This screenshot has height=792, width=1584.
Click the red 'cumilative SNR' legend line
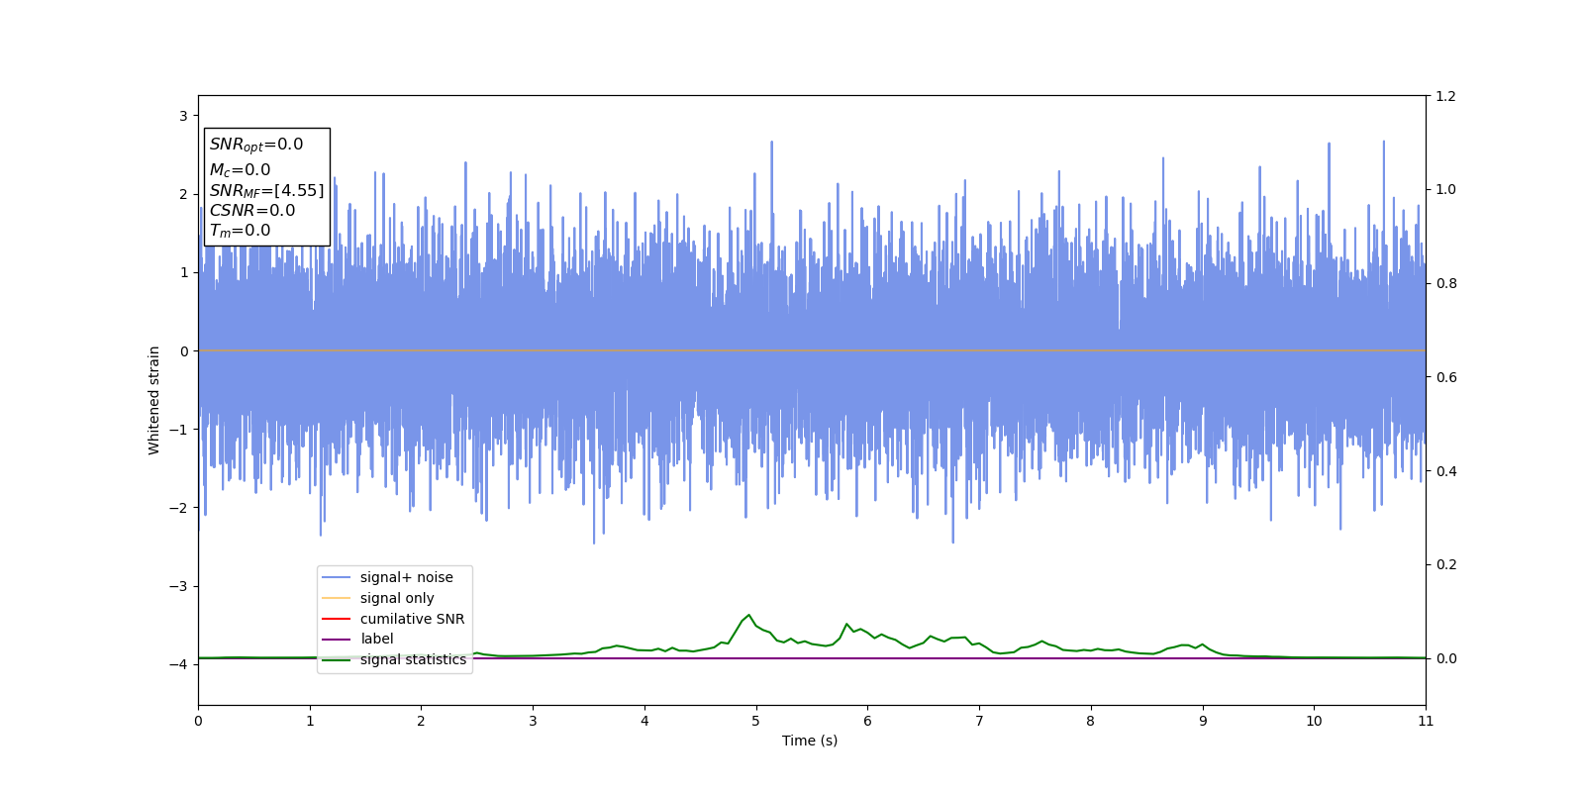coord(337,619)
